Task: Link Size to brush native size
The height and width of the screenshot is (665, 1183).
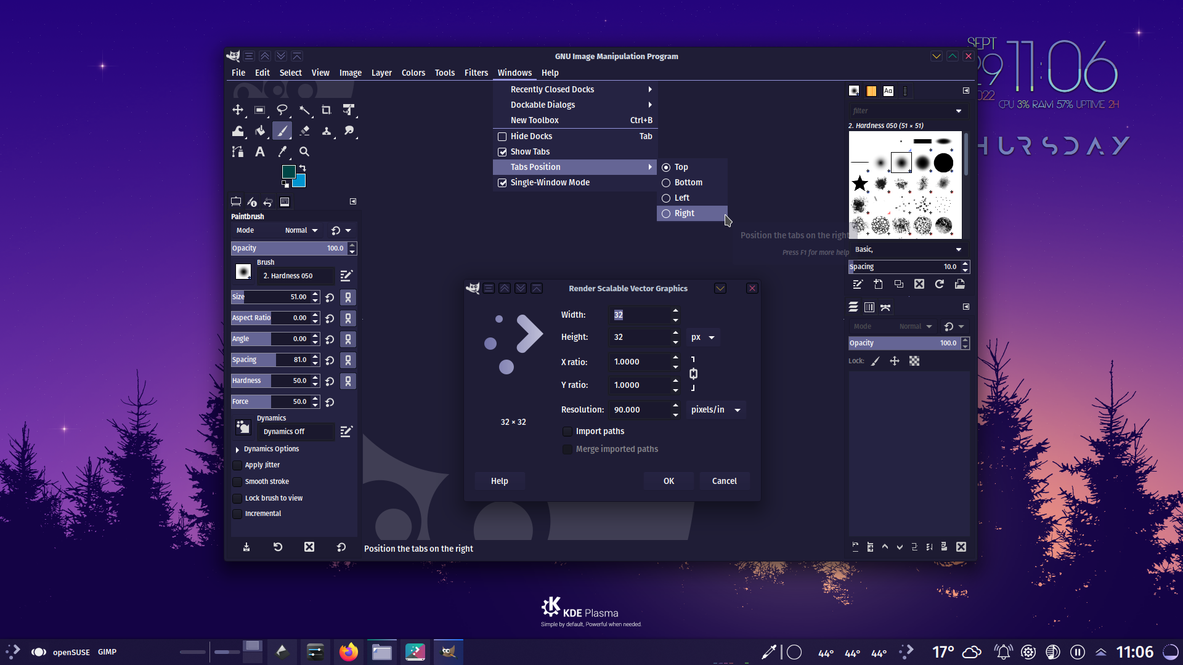Action: pos(348,297)
